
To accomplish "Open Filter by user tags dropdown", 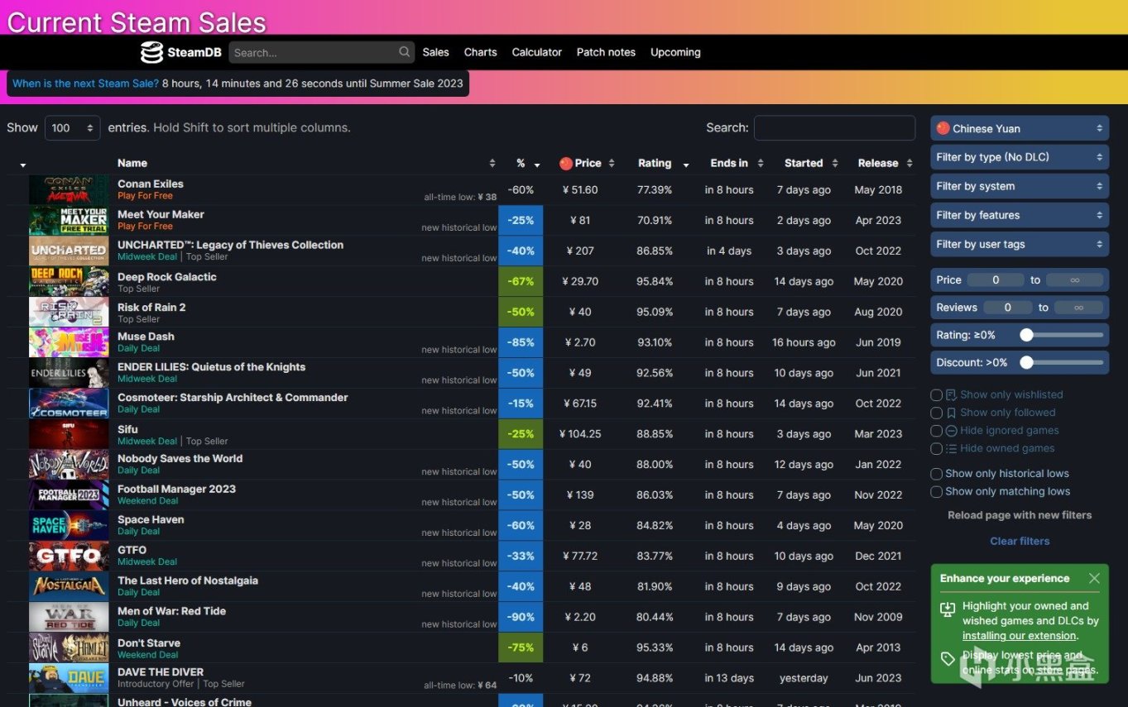I will coord(1020,244).
